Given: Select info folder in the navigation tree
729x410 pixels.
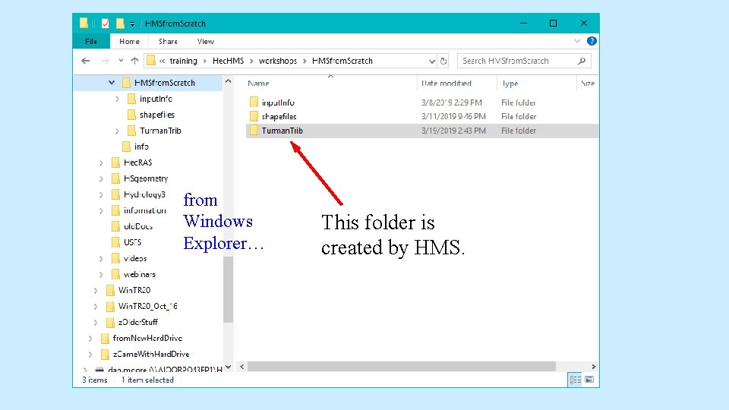Looking at the screenshot, I should (141, 147).
